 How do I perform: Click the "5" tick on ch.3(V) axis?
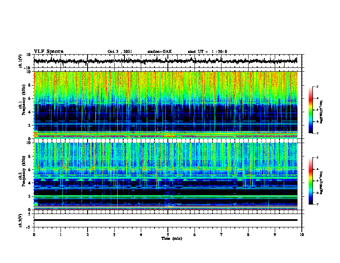tap(30, 214)
